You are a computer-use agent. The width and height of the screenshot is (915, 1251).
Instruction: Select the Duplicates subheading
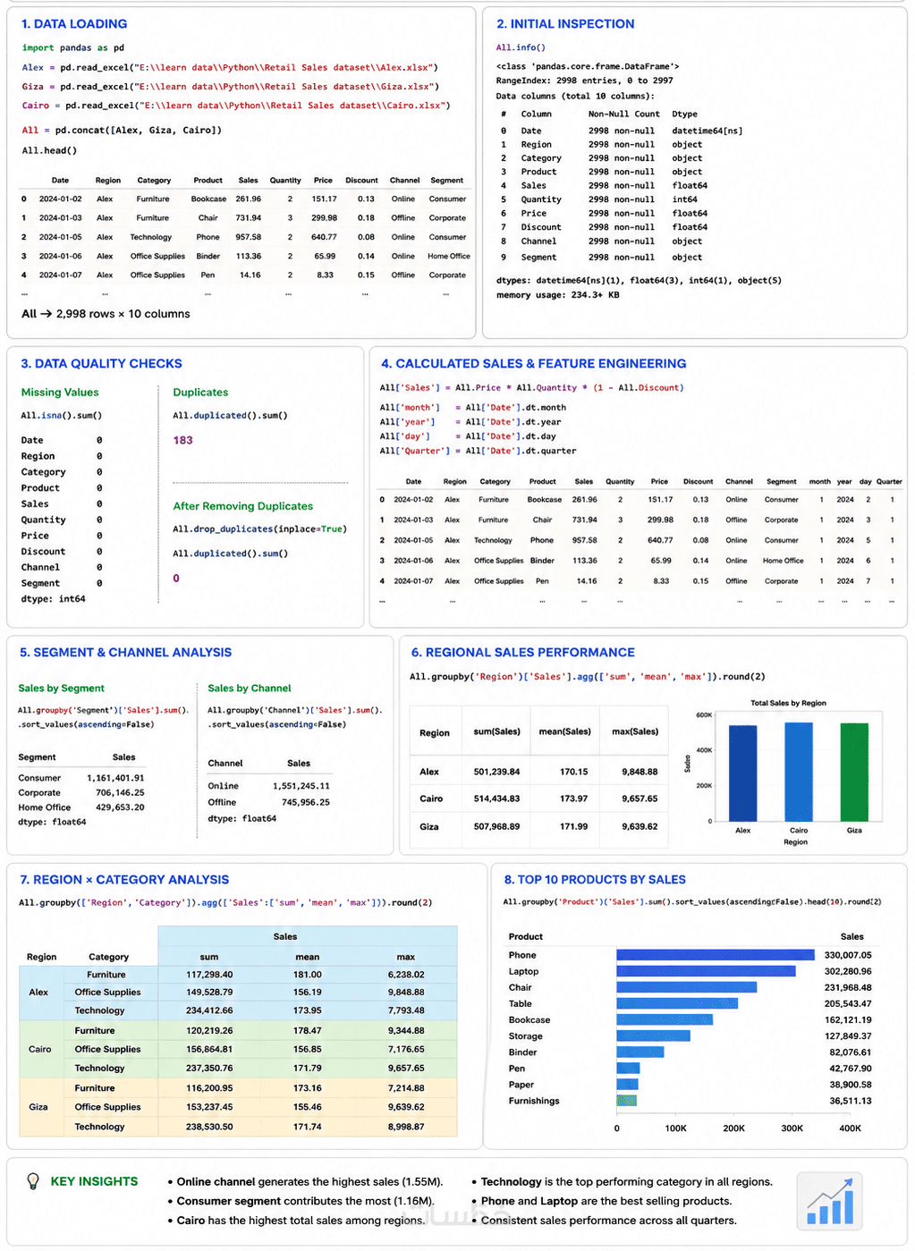coord(200,393)
